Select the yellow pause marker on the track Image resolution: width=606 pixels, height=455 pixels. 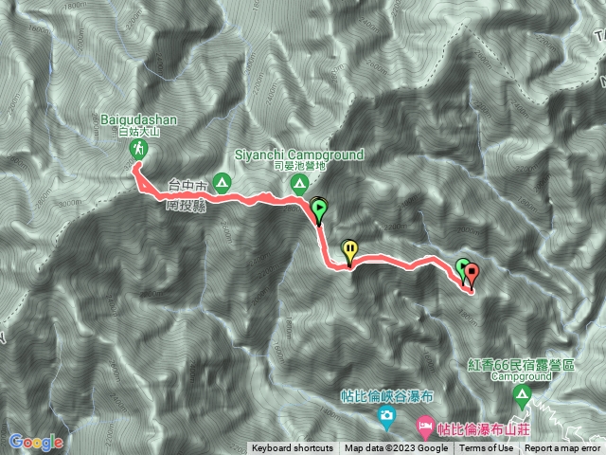pos(349,250)
